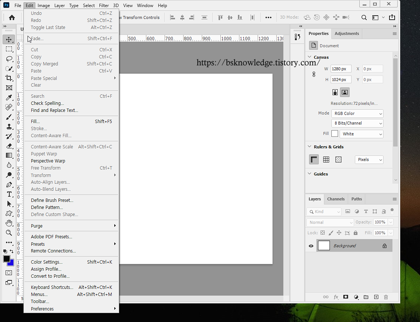This screenshot has width=420, height=322.
Task: Click the canvas width input field
Action: (x=341, y=69)
